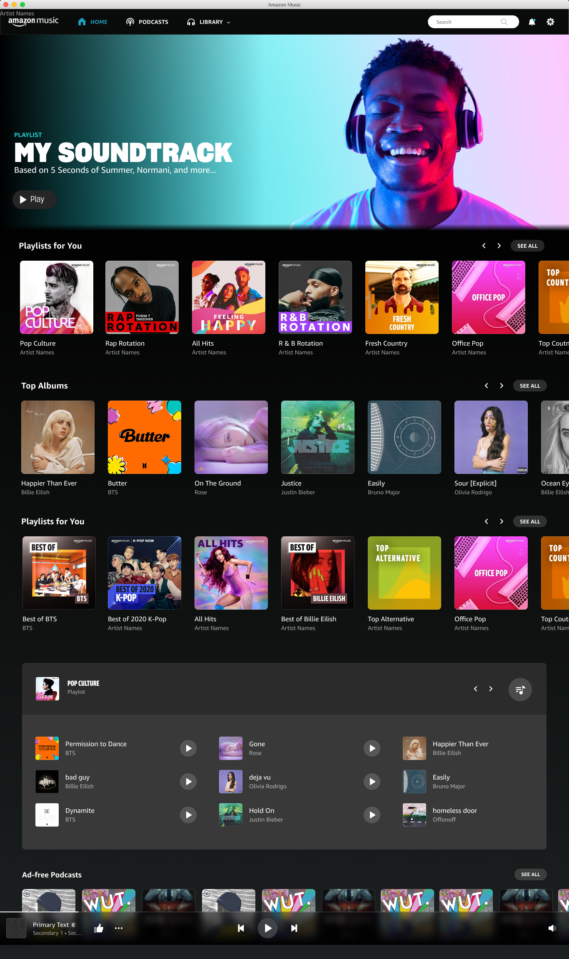Show next Top Albums
Image resolution: width=569 pixels, height=959 pixels.
click(502, 386)
